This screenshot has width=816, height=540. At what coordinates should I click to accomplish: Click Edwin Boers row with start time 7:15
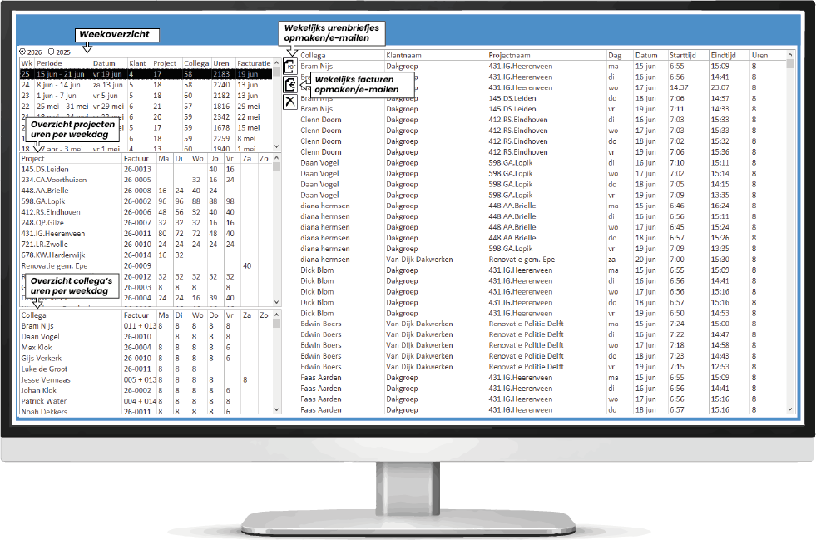(542, 367)
